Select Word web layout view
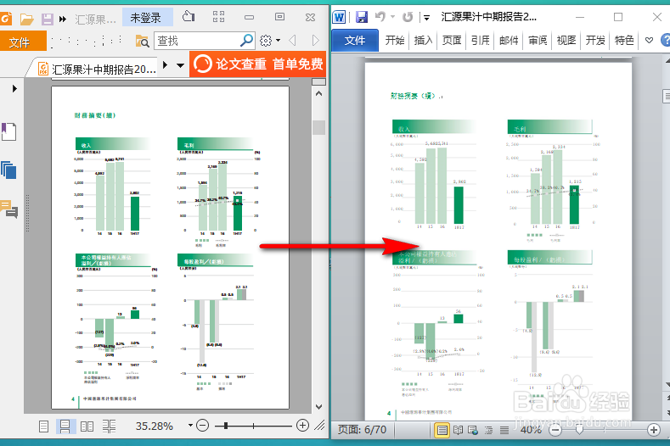The width and height of the screenshot is (670, 446). click(x=473, y=430)
